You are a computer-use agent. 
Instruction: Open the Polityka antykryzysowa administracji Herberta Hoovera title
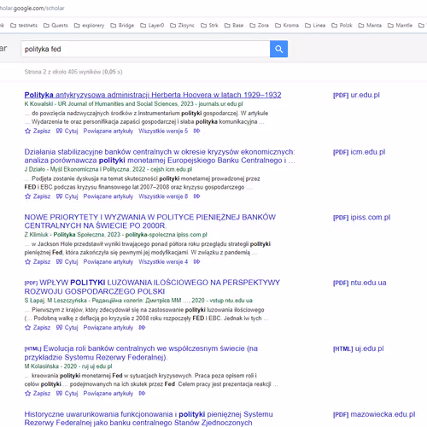pos(153,95)
